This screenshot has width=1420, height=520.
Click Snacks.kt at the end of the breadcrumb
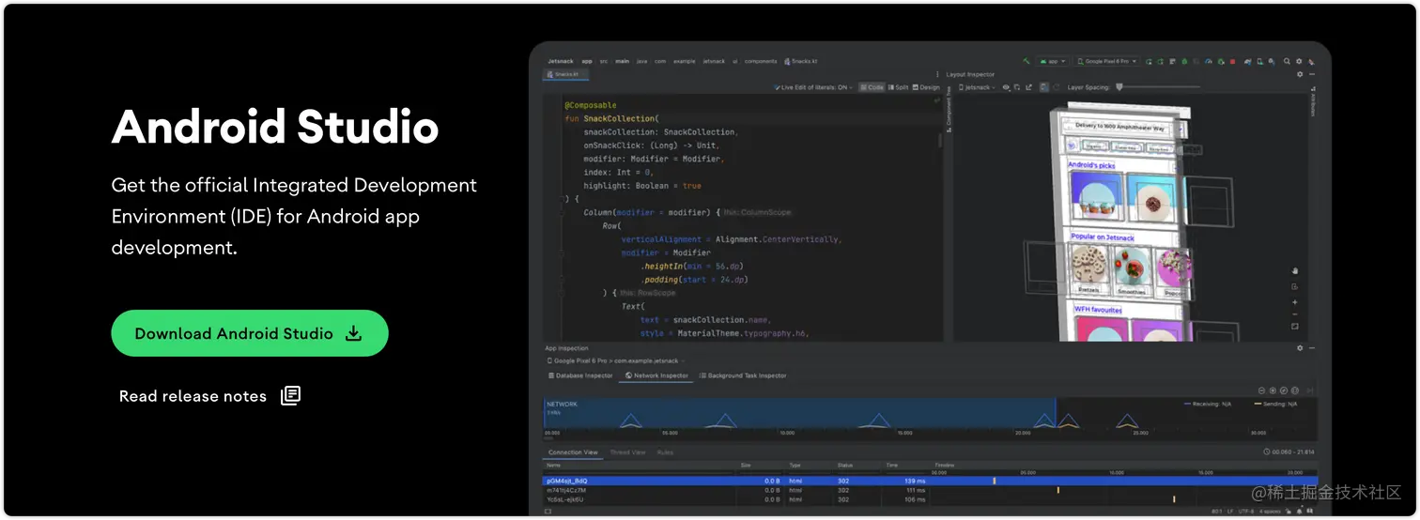tap(801, 61)
